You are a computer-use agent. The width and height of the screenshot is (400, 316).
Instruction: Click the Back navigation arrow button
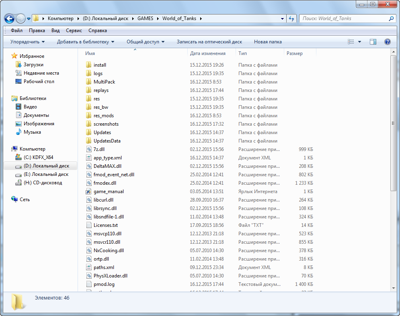(10, 18)
